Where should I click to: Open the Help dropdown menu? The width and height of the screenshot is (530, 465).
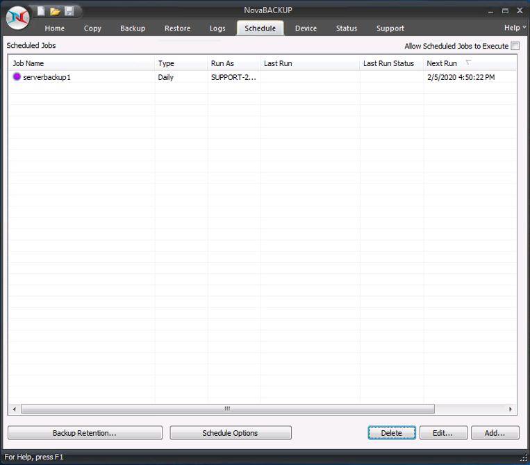pos(515,28)
